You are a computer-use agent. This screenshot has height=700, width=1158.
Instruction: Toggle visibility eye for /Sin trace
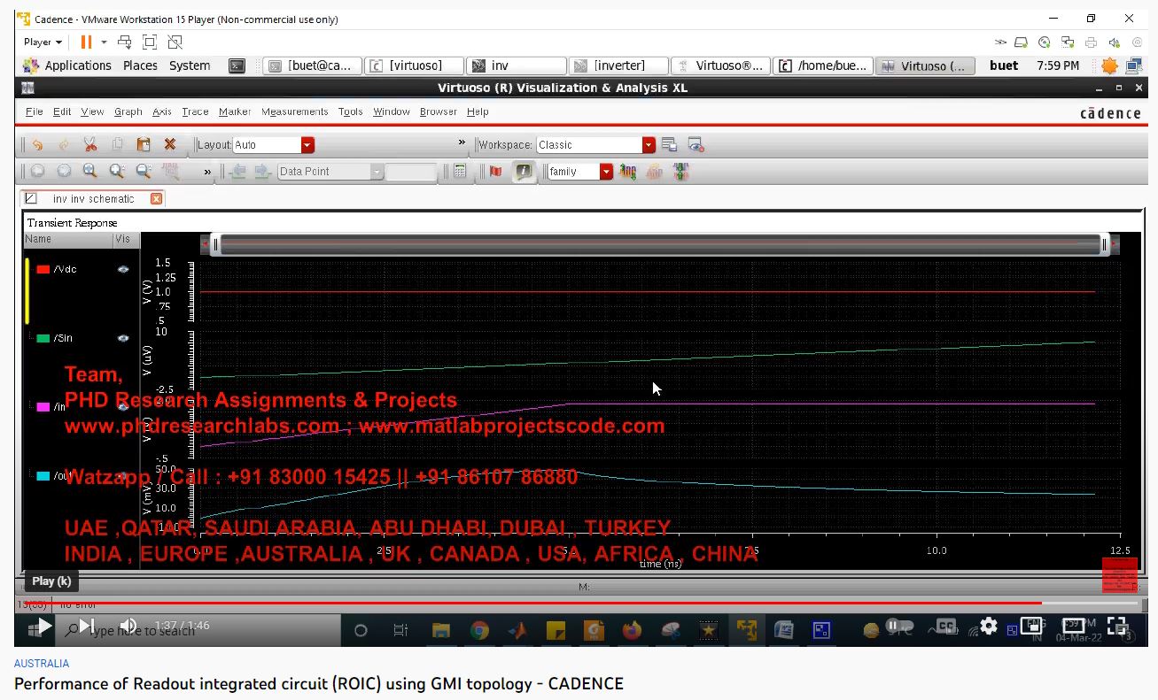[x=123, y=338]
